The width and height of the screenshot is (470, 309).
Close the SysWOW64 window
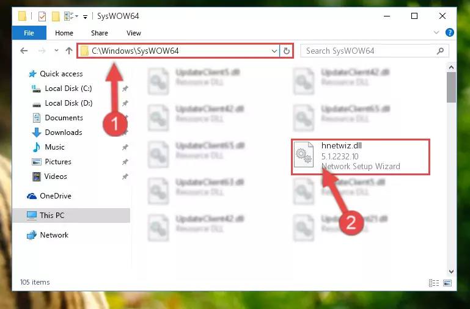pos(442,16)
